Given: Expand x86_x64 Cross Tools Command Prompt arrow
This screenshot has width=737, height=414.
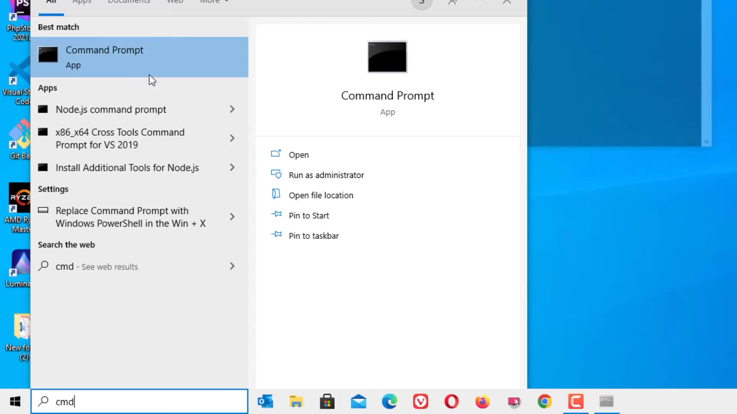Looking at the screenshot, I should click(232, 138).
